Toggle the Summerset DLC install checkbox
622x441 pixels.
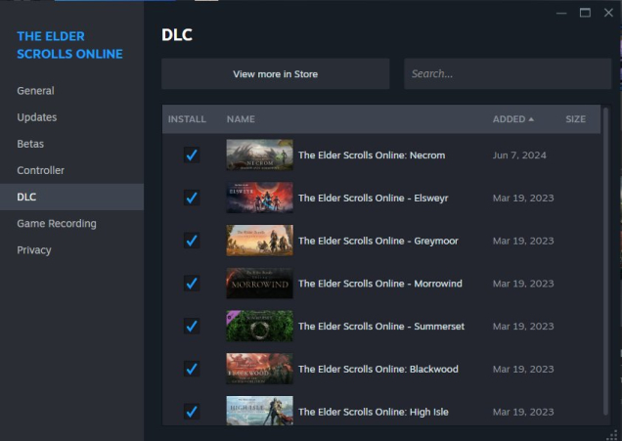point(192,327)
